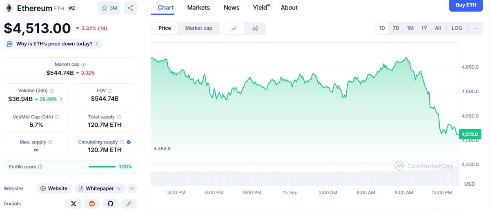Open the X (Twitter) social link
490x210 pixels.
pos(73,203)
